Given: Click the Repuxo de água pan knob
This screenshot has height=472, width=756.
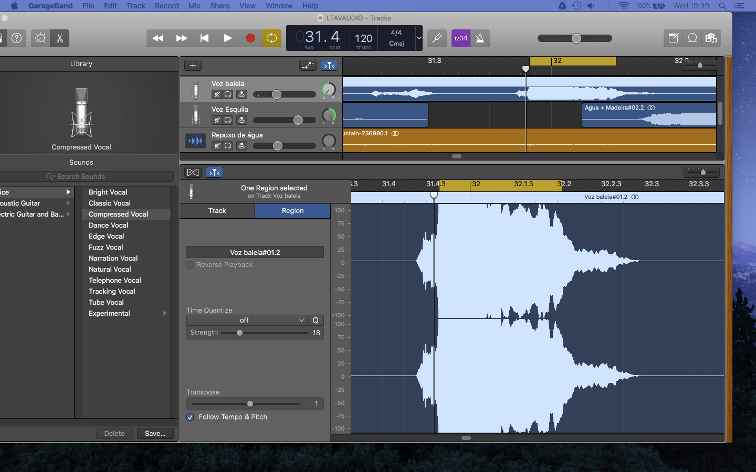Looking at the screenshot, I should pos(329,141).
